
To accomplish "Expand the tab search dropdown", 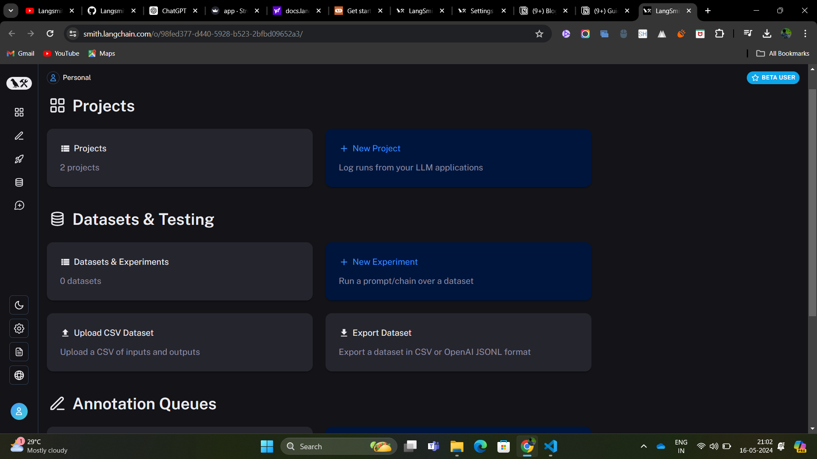I will [x=11, y=11].
